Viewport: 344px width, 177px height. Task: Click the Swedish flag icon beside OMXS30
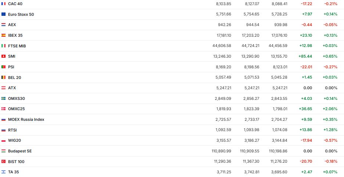pyautogui.click(x=4, y=98)
